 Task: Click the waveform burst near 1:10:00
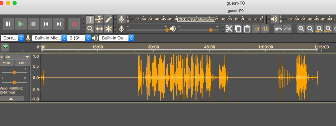click(301, 77)
